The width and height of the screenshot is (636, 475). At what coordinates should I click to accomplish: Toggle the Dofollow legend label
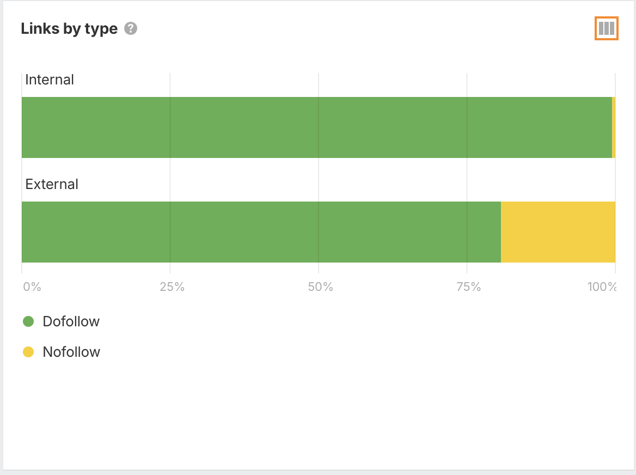point(71,321)
